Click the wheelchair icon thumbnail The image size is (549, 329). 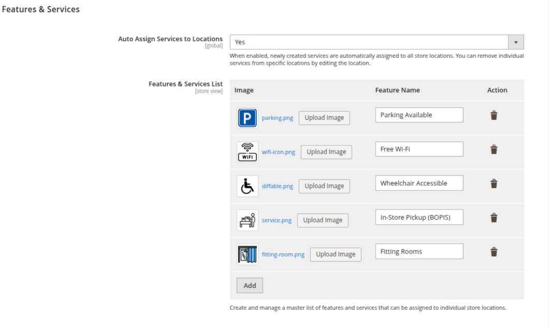[247, 186]
